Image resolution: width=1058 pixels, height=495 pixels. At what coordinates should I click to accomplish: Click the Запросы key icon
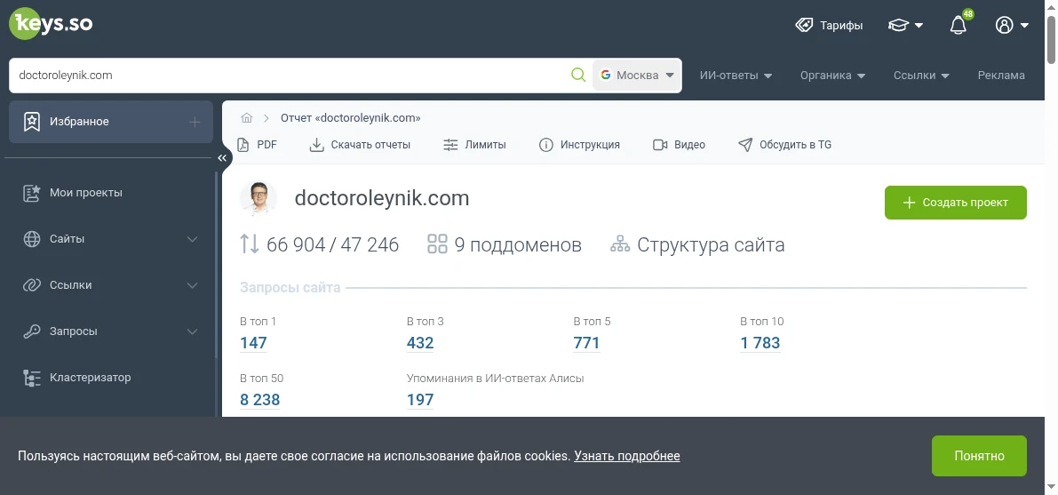[x=32, y=331]
